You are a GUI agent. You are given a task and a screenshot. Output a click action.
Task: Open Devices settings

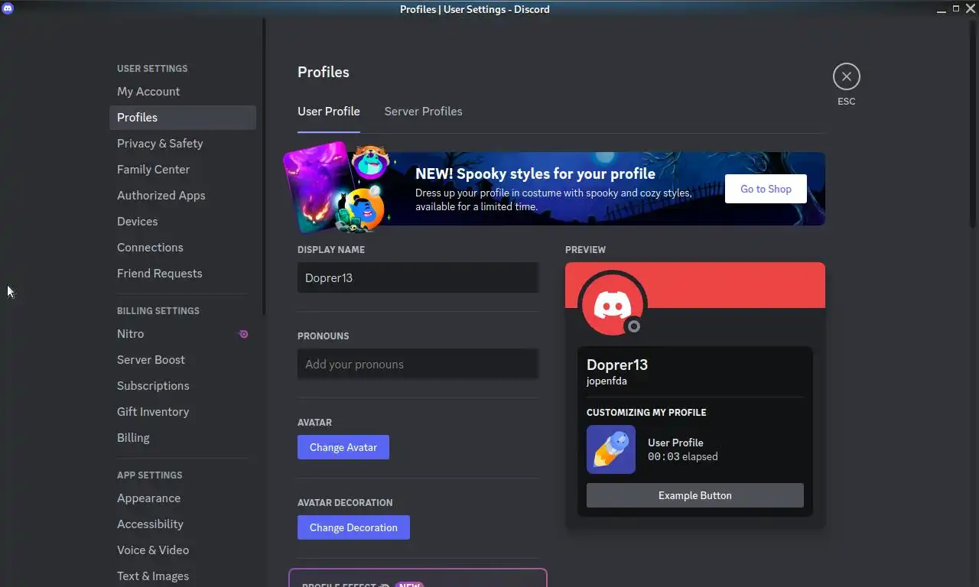(182, 222)
